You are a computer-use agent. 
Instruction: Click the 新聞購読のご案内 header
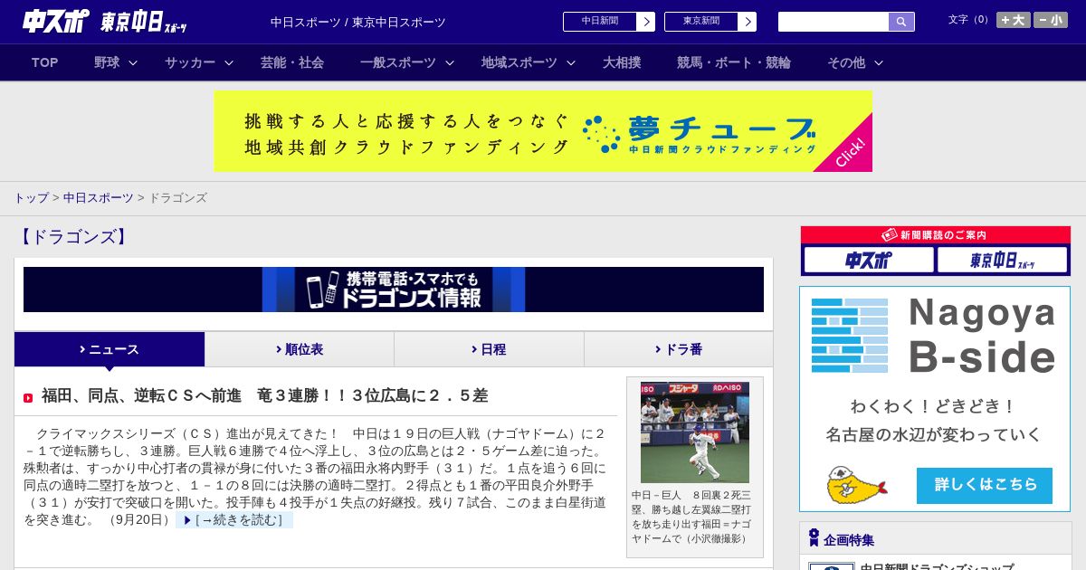[x=935, y=235]
